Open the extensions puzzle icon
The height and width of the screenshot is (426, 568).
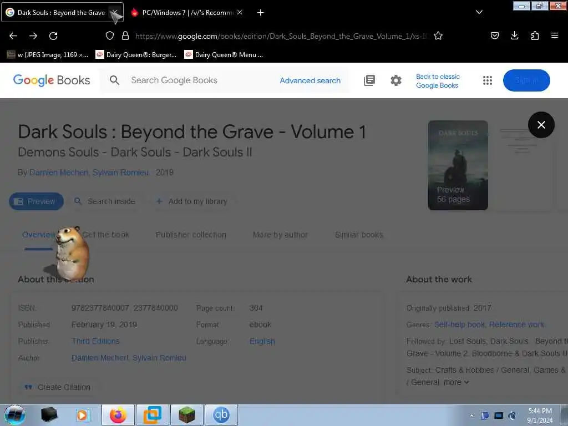pyautogui.click(x=535, y=35)
